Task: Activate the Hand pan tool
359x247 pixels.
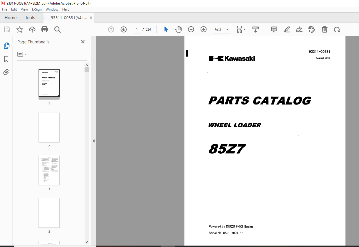Action: (179, 29)
